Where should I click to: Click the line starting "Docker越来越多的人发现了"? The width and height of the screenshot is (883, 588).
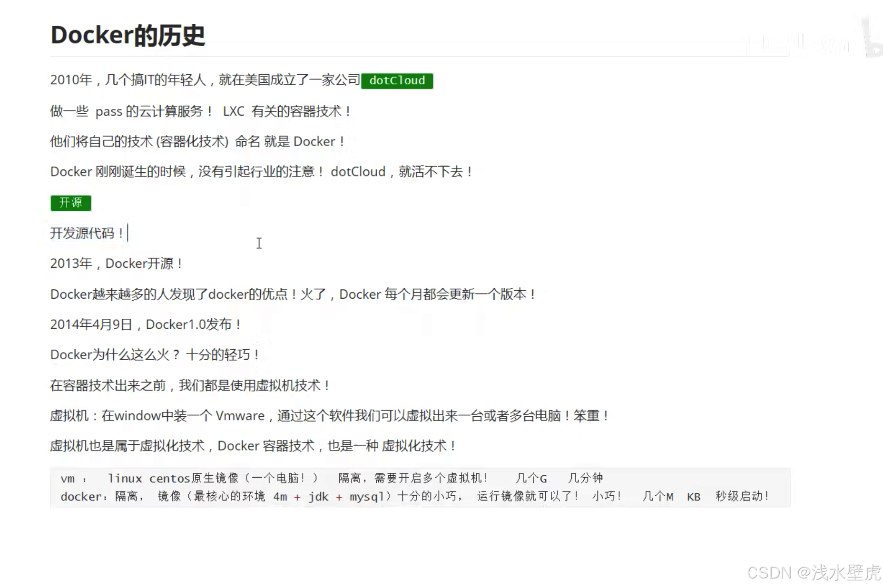293,294
